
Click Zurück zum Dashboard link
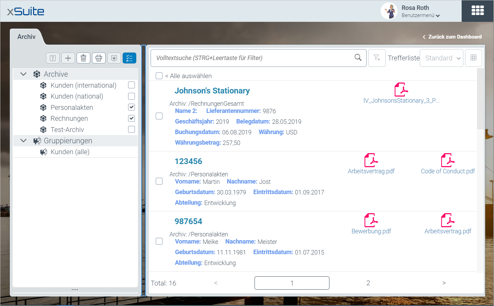[452, 37]
